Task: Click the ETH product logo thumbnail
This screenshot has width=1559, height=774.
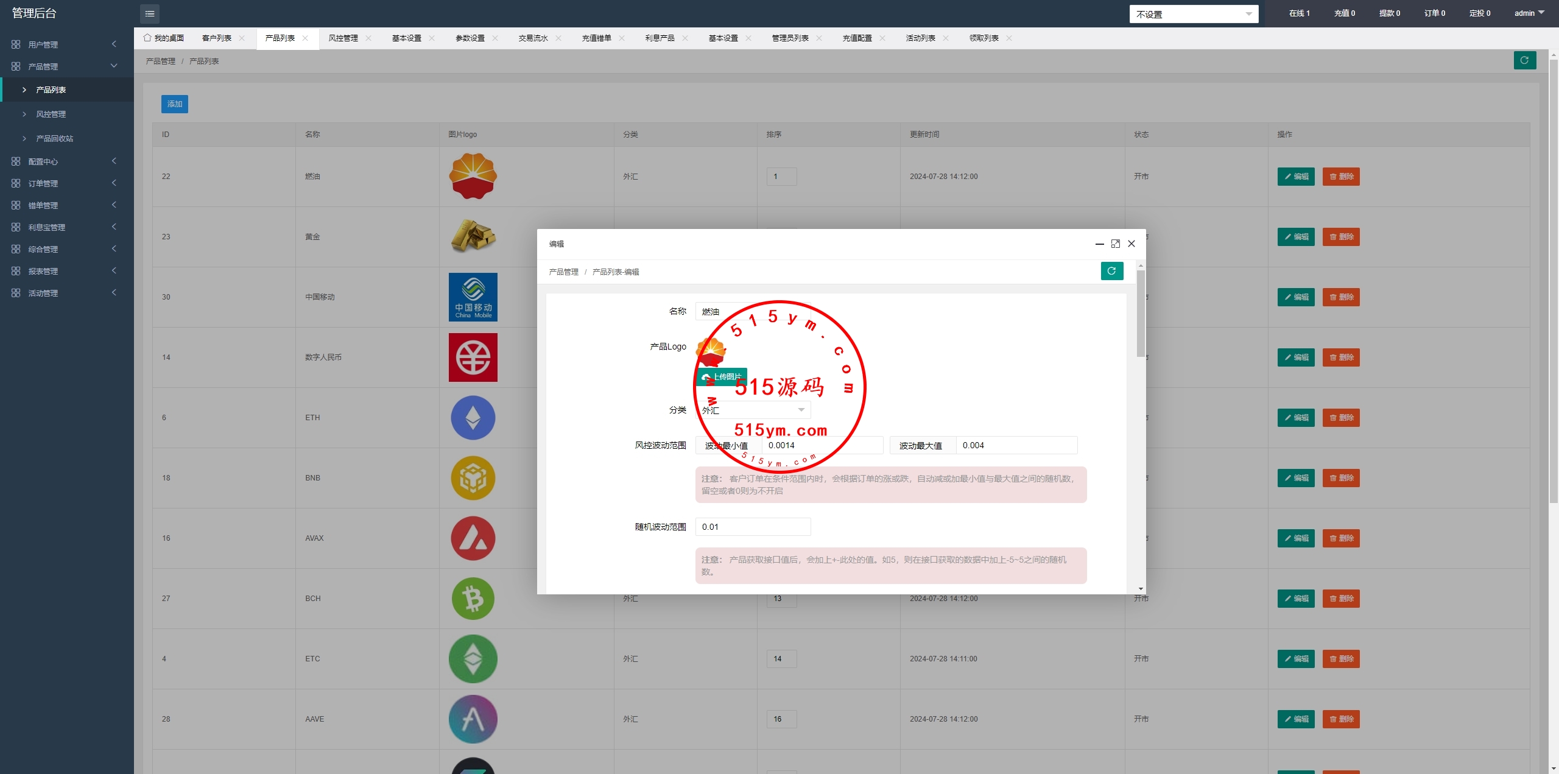Action: (x=473, y=418)
